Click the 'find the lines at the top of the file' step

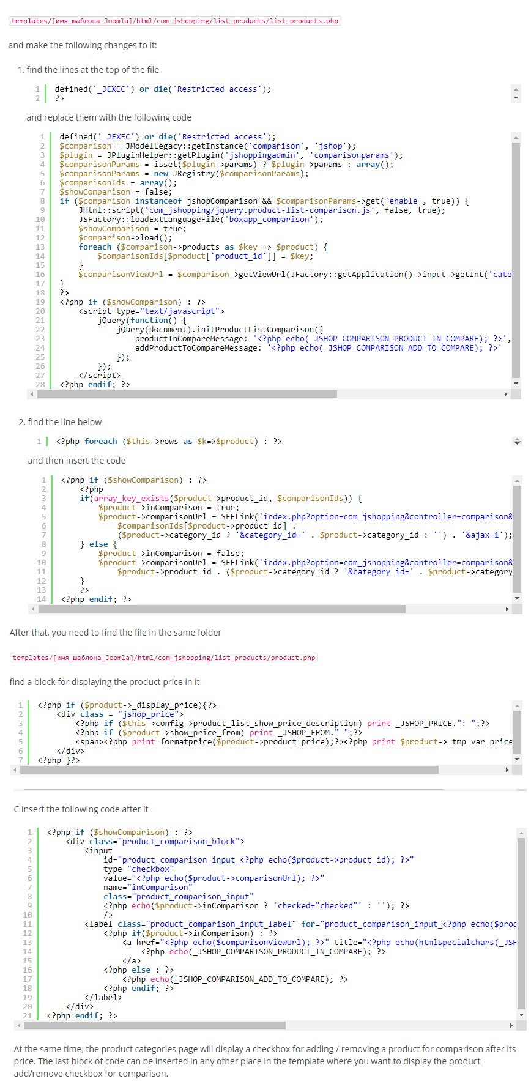93,70
